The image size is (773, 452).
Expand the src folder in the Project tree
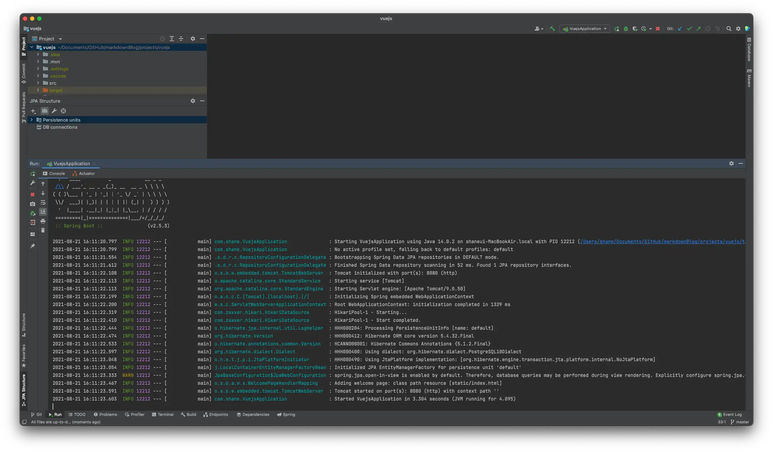point(38,83)
